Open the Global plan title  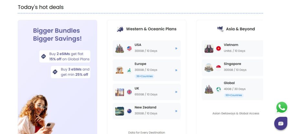coord(229,83)
